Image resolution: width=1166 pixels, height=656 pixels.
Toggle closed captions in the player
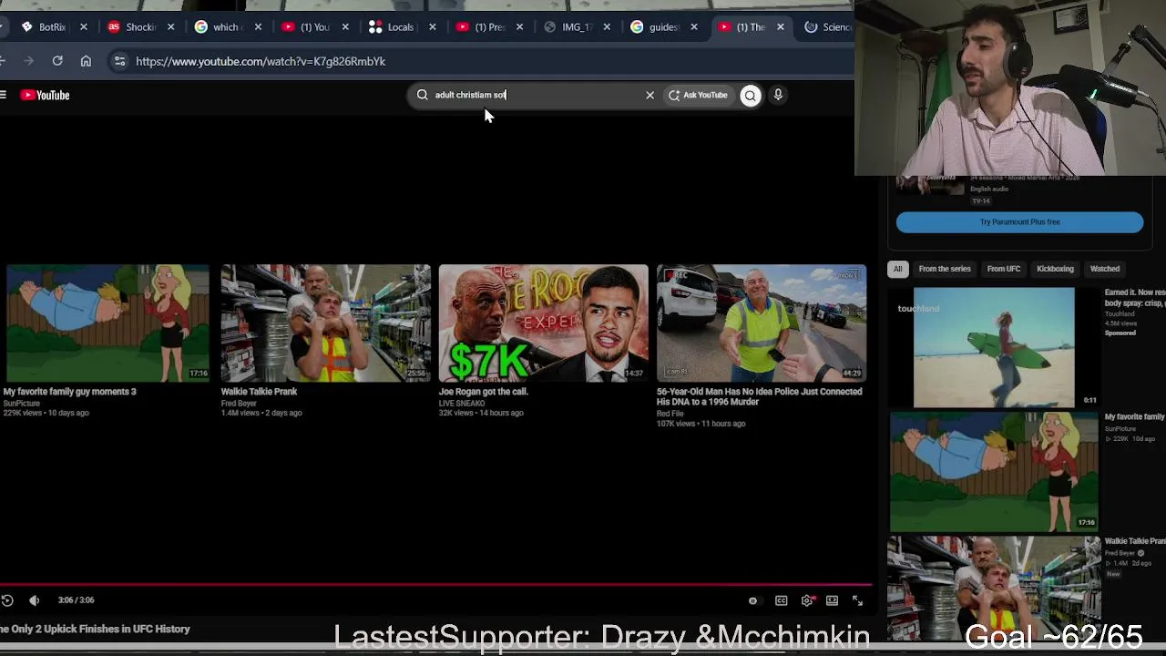click(x=782, y=601)
